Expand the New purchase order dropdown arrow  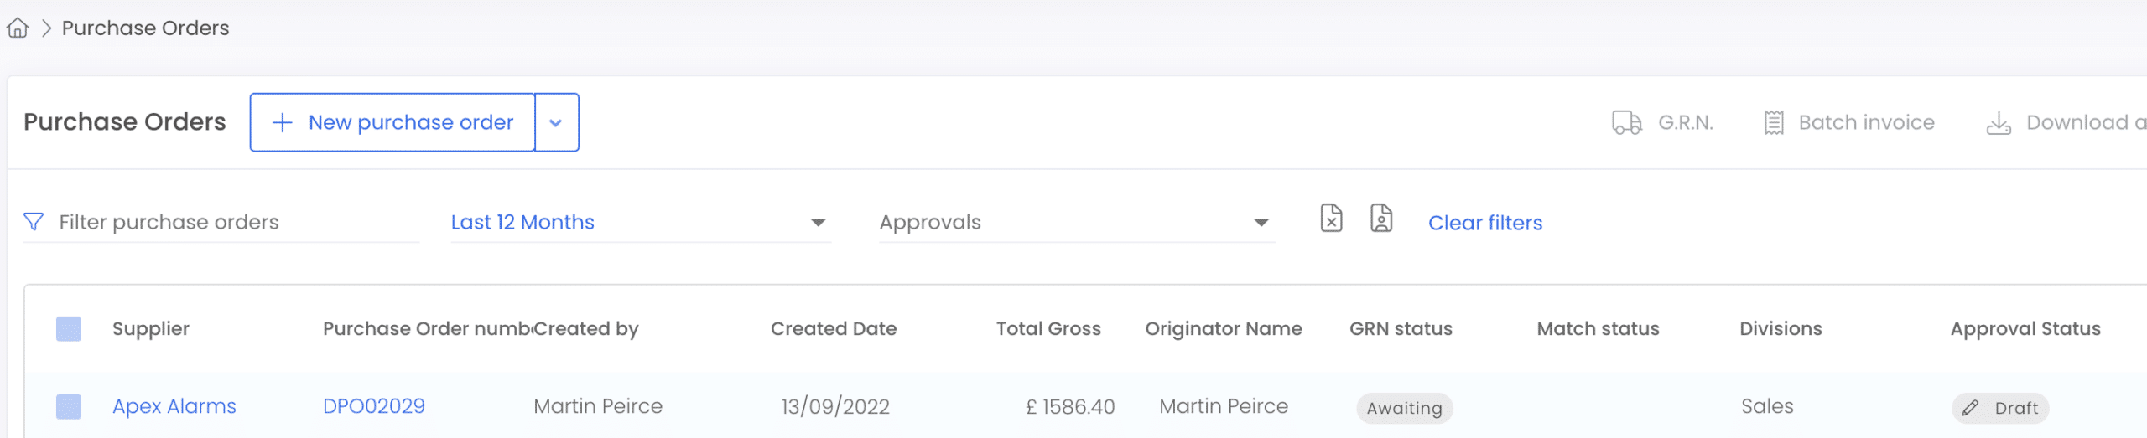pos(556,122)
